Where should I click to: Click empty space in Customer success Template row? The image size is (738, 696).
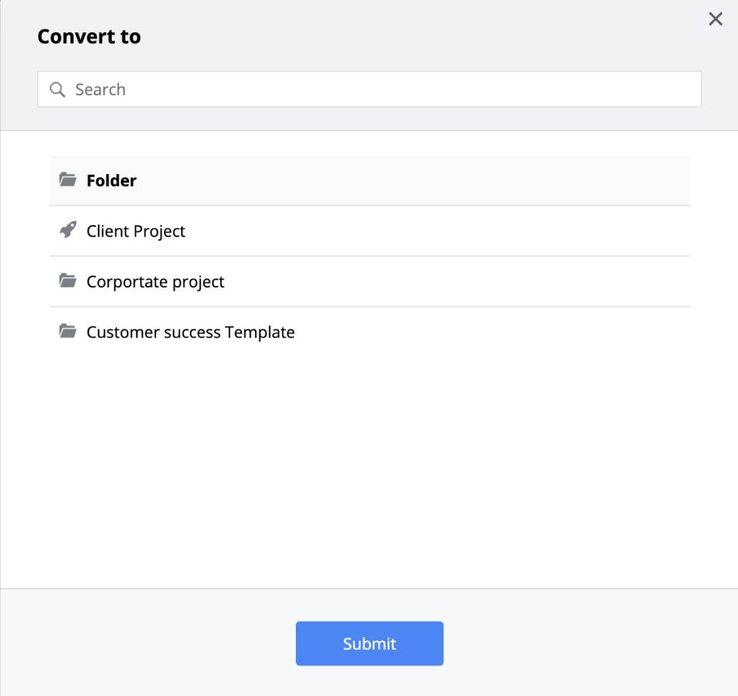(492, 332)
